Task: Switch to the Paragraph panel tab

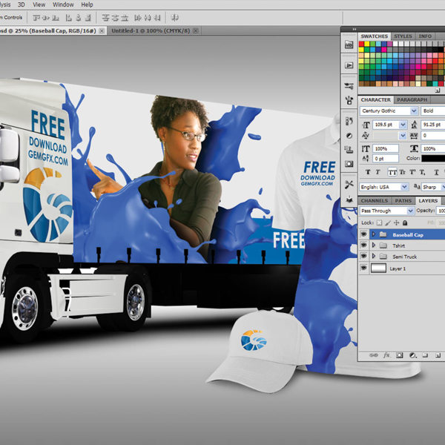Action: click(x=412, y=99)
